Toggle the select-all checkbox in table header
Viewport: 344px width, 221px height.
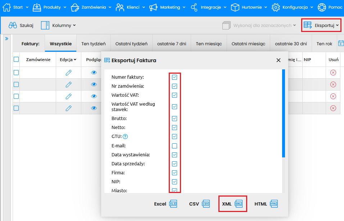pyautogui.click(x=16, y=60)
